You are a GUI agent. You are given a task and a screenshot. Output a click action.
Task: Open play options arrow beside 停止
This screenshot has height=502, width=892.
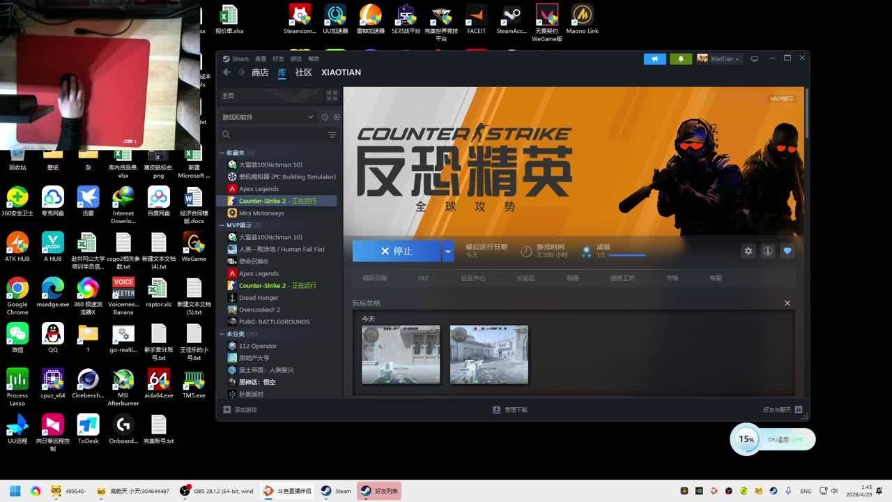coord(448,251)
